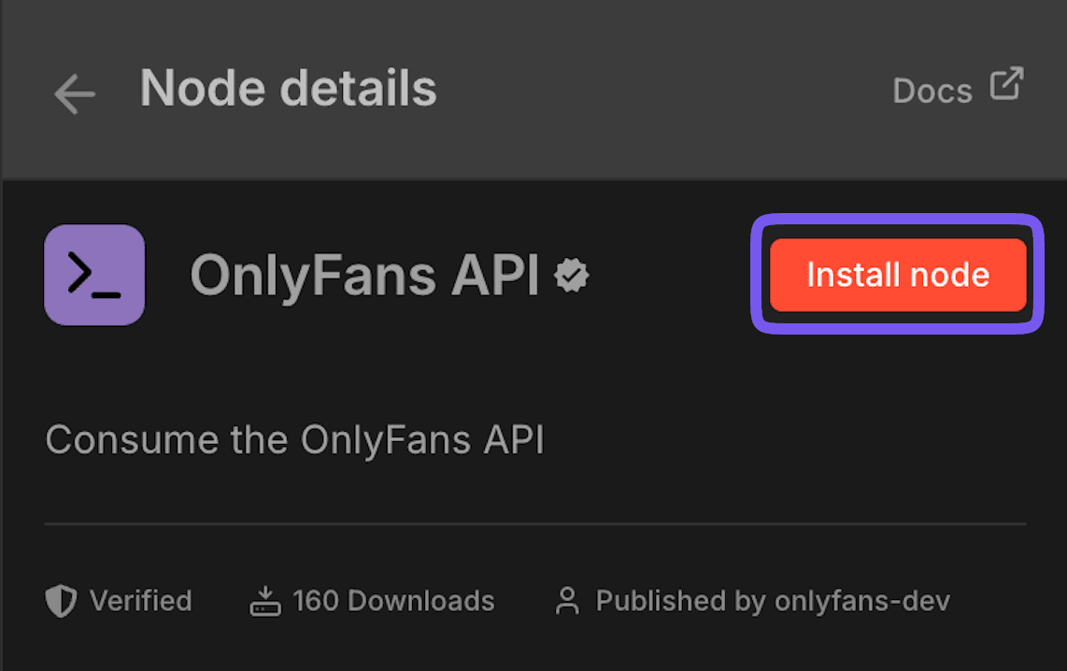Click the verified checkmark badge beside OnlyFans API
This screenshot has width=1067, height=671.
pos(573,275)
